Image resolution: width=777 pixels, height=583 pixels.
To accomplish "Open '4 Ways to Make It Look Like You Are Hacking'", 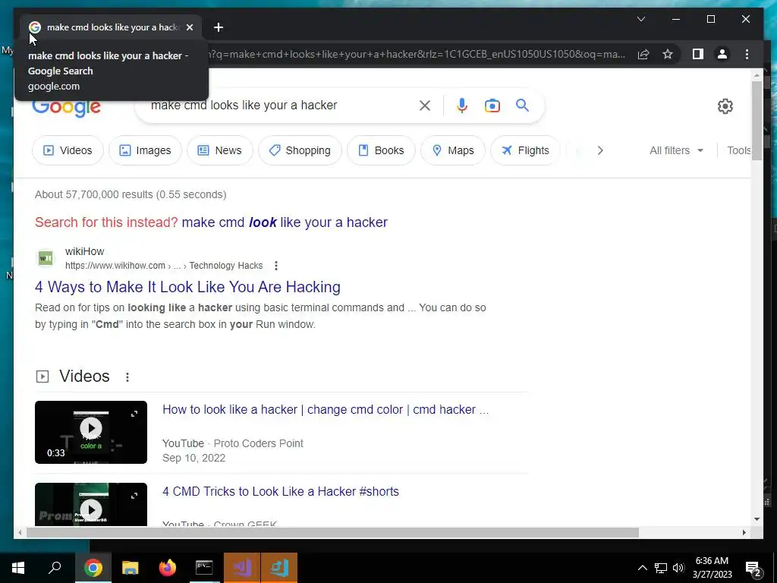I will 187,287.
